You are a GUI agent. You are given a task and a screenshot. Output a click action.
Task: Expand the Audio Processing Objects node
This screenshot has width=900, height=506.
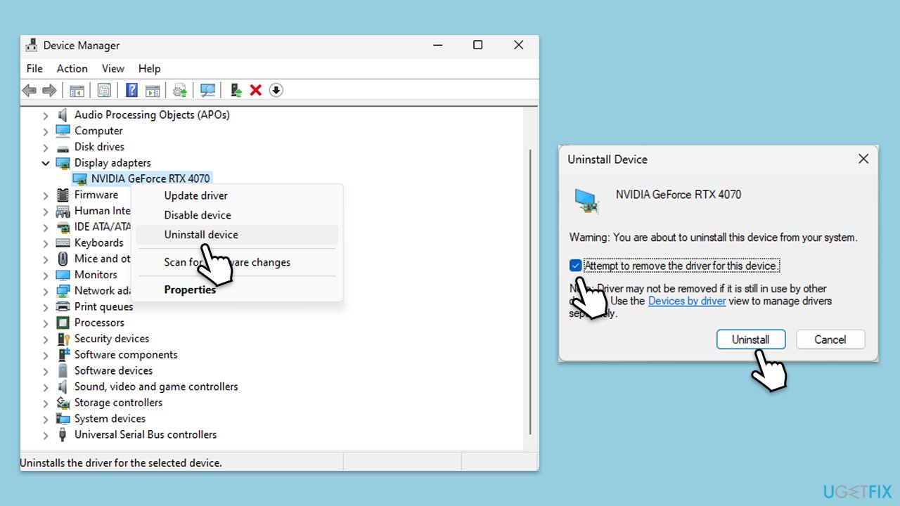46,115
